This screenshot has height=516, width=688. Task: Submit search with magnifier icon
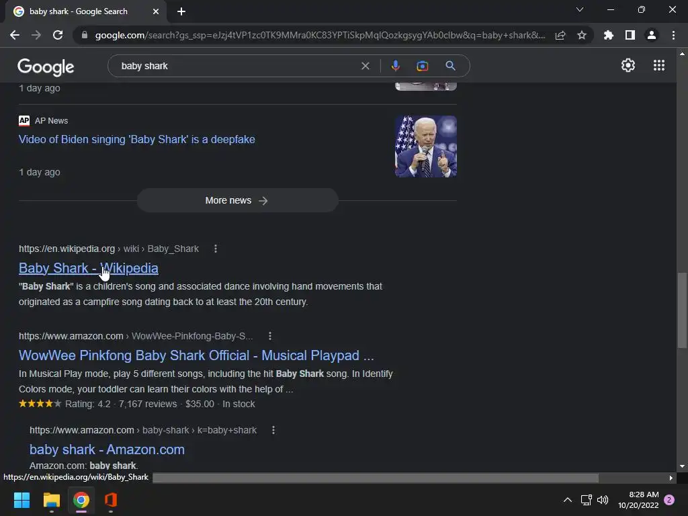tap(450, 66)
